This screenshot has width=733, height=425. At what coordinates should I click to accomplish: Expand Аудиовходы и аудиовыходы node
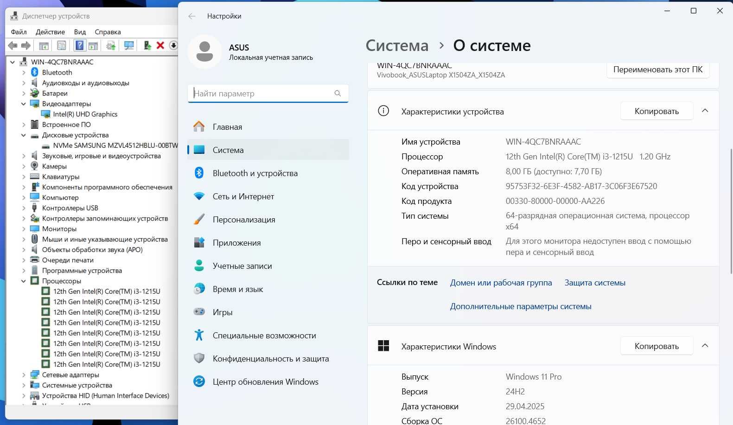(24, 83)
